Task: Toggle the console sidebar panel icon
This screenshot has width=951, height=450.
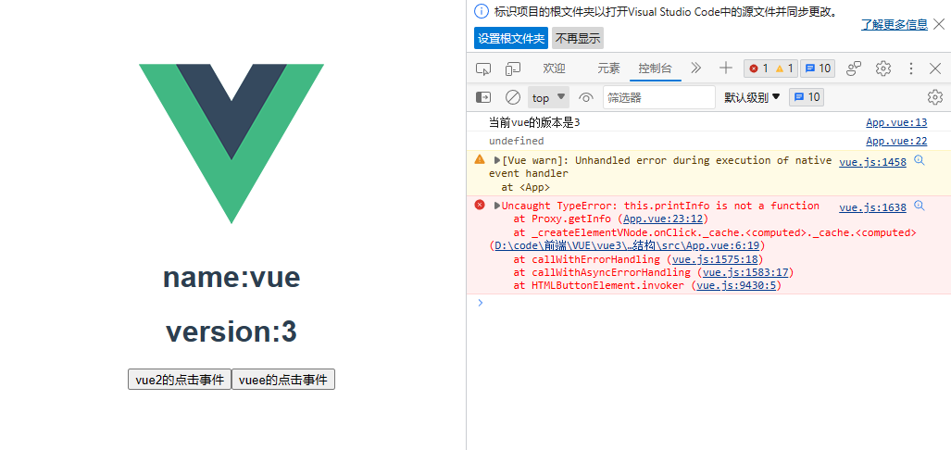Action: click(482, 97)
